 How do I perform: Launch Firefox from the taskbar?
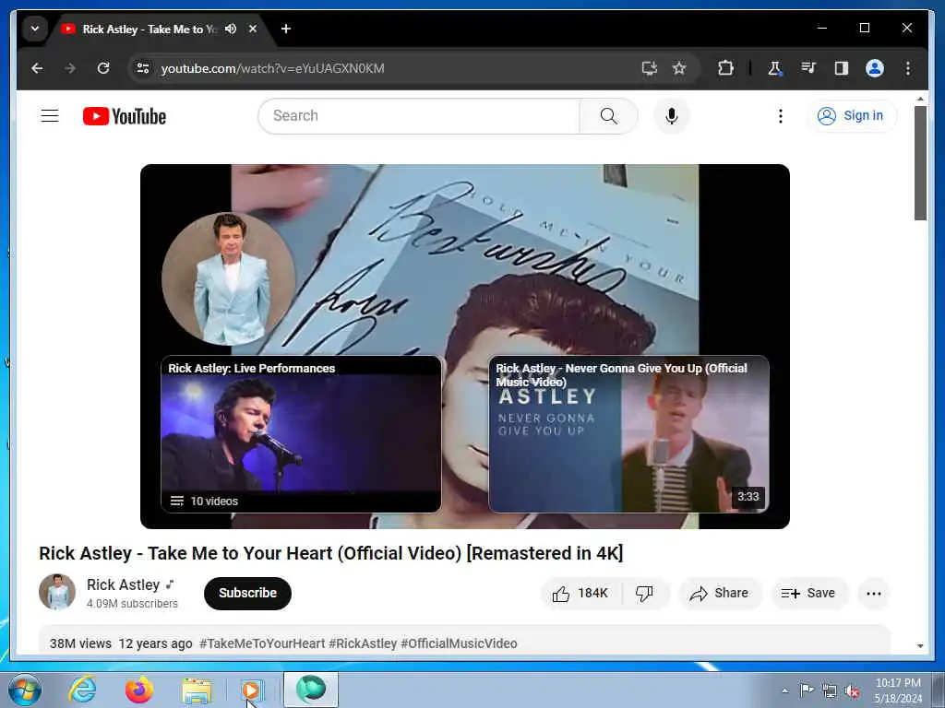click(139, 690)
